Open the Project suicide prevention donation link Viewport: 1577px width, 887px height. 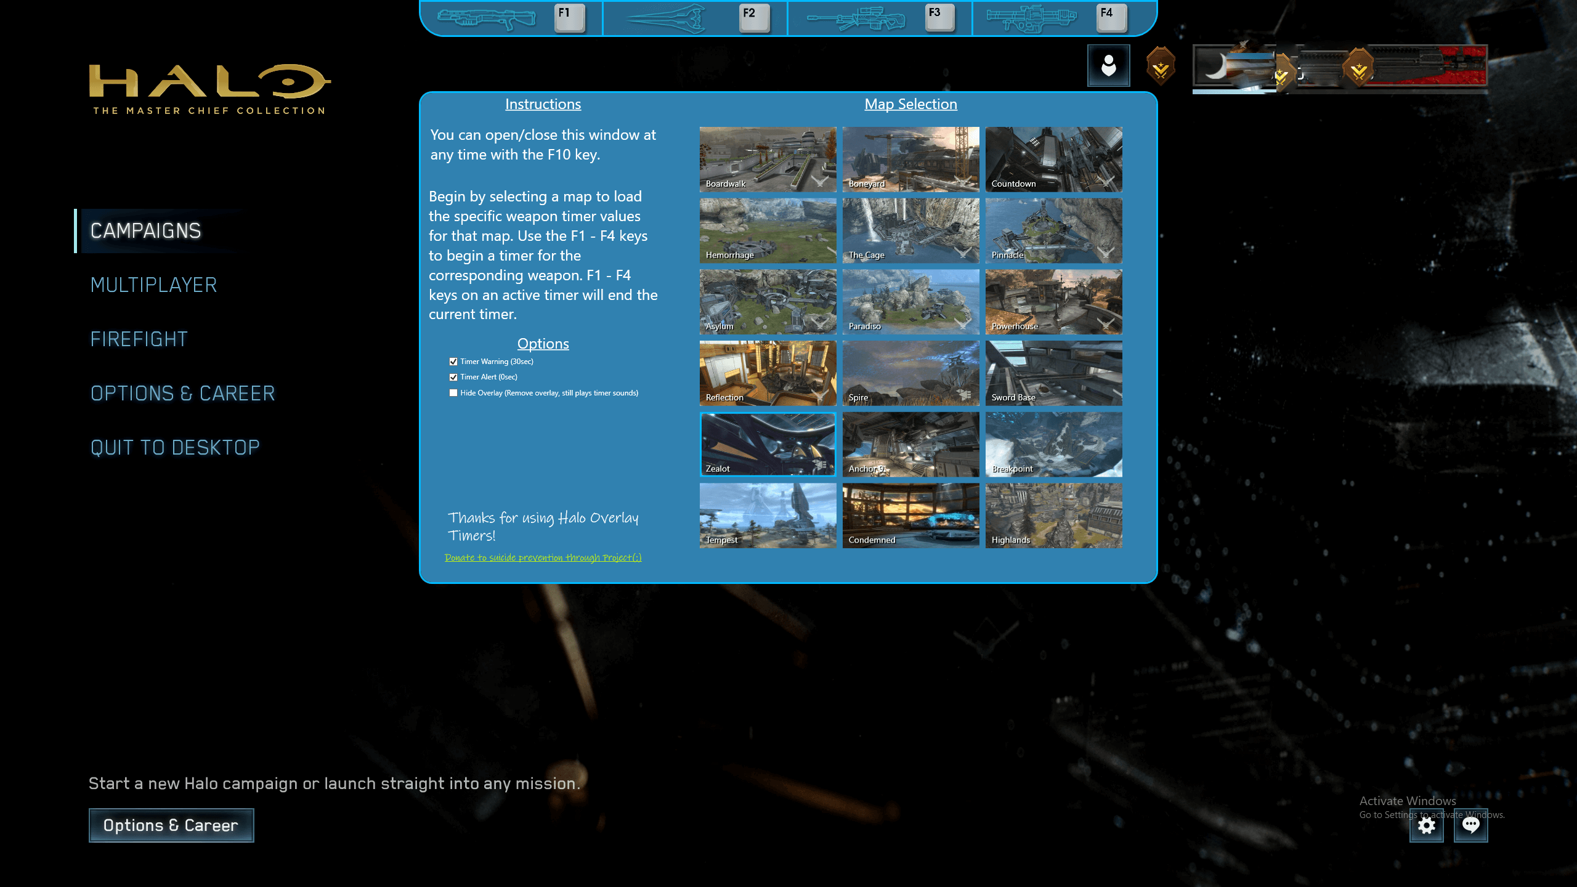click(x=543, y=557)
